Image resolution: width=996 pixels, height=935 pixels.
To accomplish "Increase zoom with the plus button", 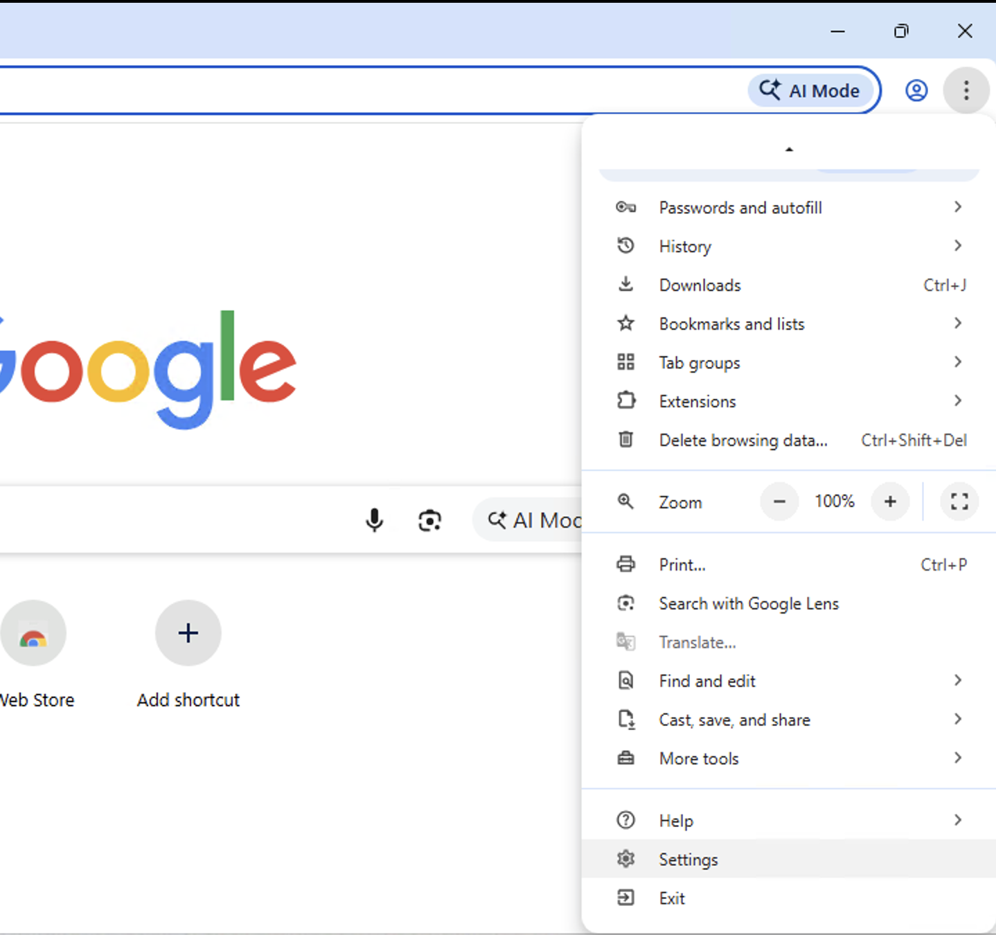I will pos(890,501).
